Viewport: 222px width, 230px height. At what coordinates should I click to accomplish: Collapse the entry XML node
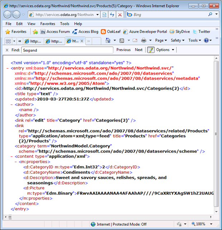tap(8, 68)
